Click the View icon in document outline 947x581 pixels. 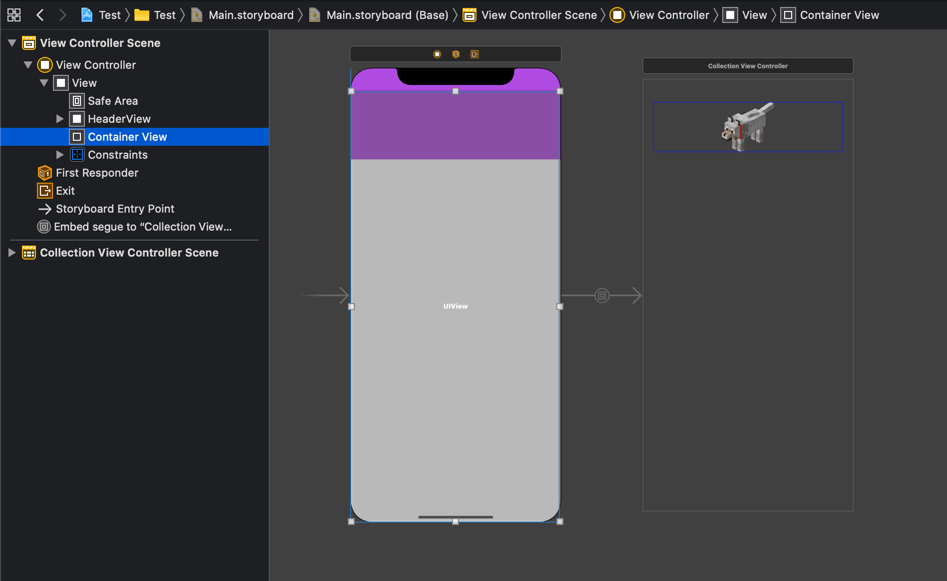pyautogui.click(x=61, y=83)
